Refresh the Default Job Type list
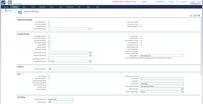The image size is (203, 104). (x=183, y=89)
